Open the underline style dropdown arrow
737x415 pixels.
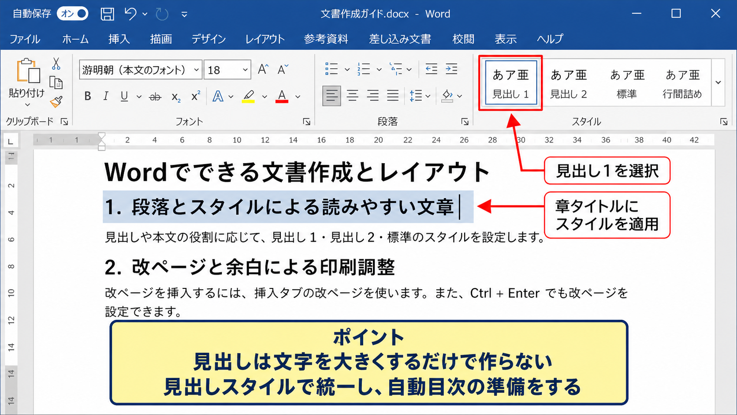139,97
